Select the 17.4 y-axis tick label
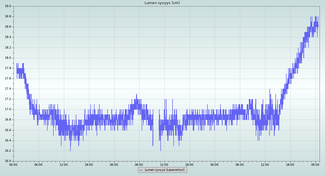This screenshot has height=176, width=325. tap(8, 89)
